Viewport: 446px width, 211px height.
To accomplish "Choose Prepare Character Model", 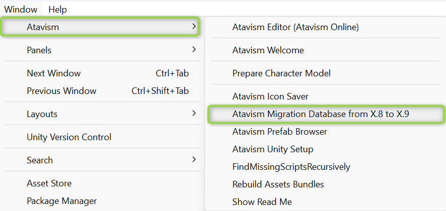I will pyautogui.click(x=281, y=73).
